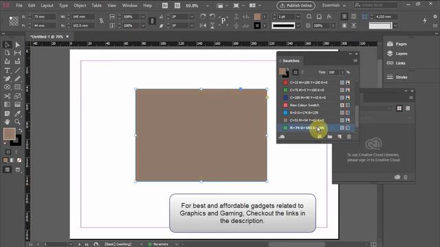
Task: Select the Free Transform tool
Action: click(17, 96)
